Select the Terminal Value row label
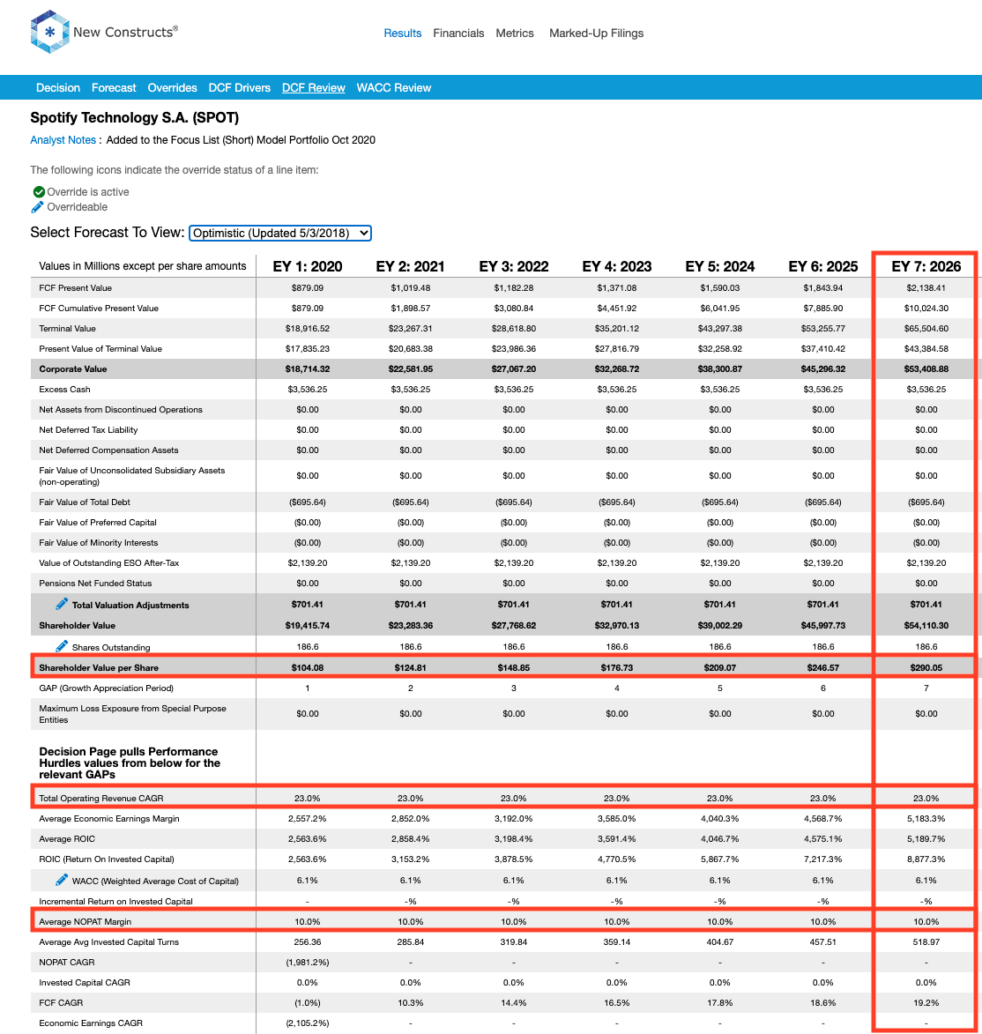This screenshot has height=1034, width=982. pos(67,329)
